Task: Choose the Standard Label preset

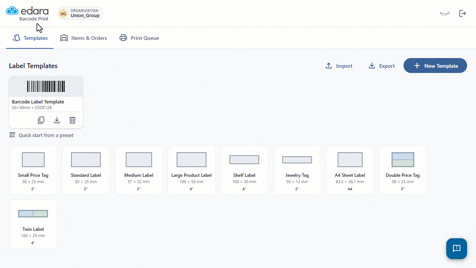Action: coord(86,170)
